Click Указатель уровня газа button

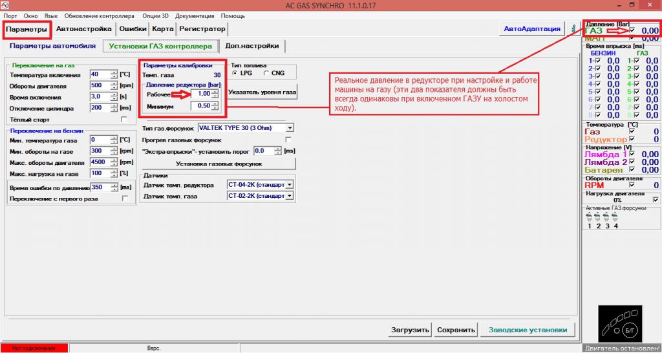[x=262, y=92]
